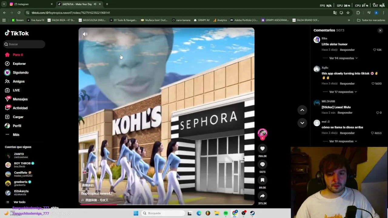Like XqRc's comment showing 1600 likes

click(x=373, y=84)
